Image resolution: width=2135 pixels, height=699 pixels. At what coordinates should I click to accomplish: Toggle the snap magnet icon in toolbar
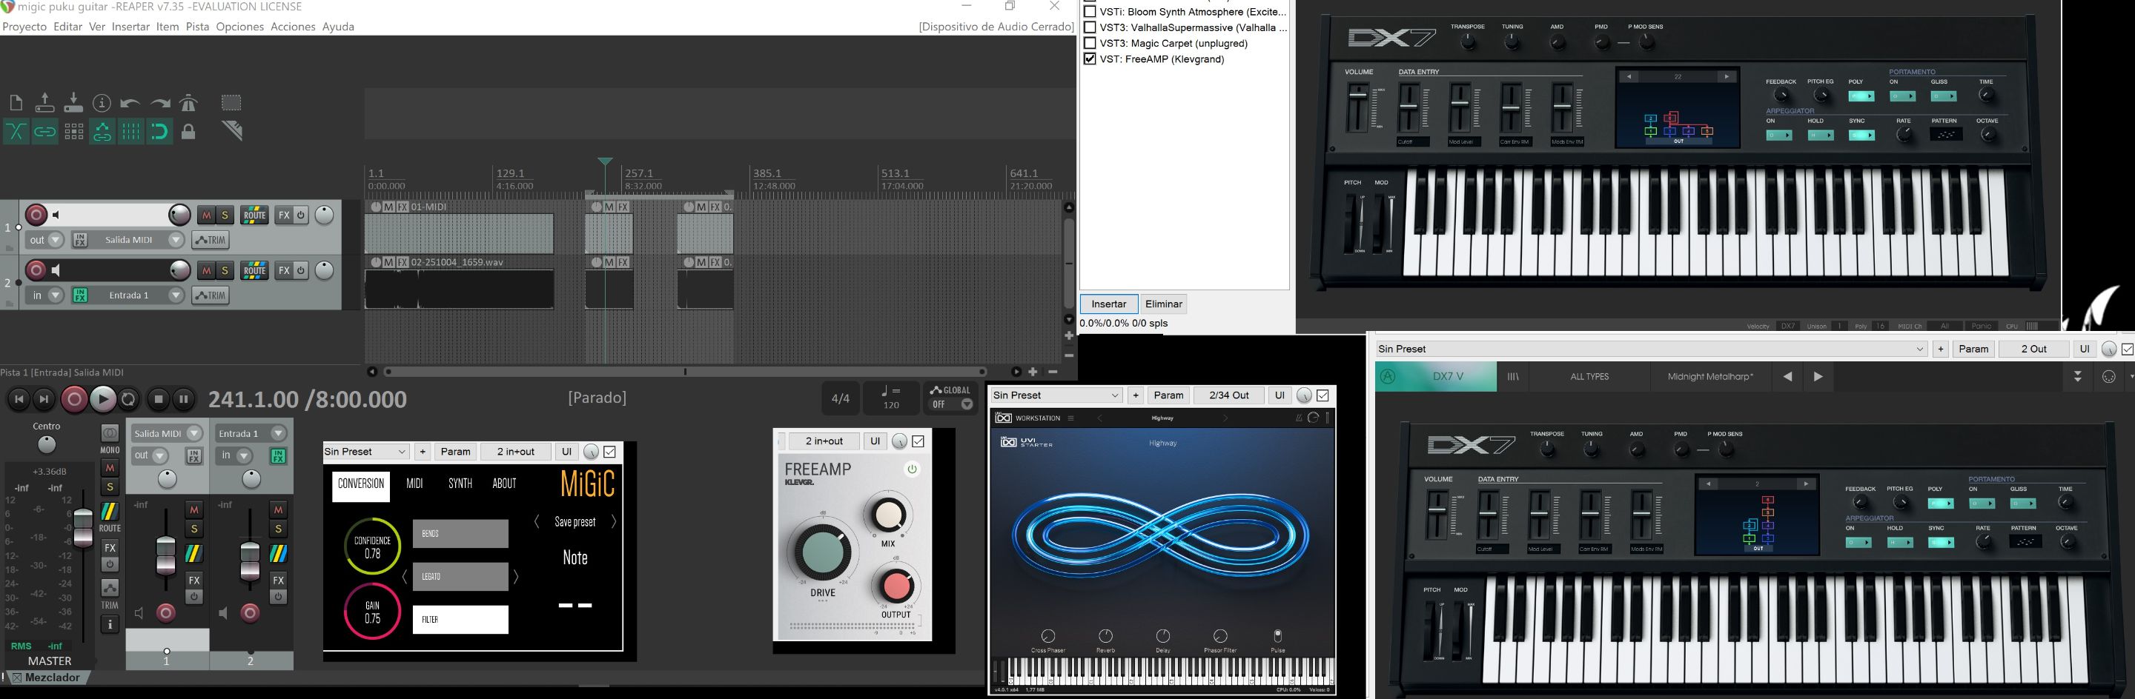click(x=159, y=132)
